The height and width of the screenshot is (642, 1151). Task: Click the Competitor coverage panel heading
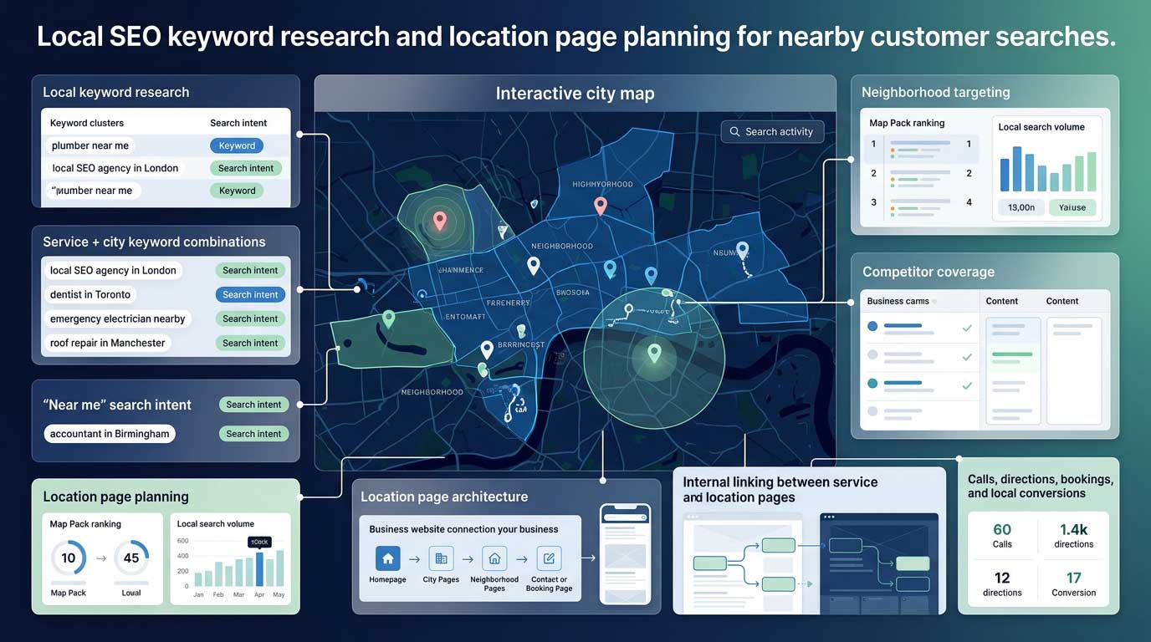[x=928, y=272]
